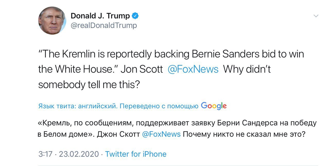329x166 pixels.
Task: Click the 23.02.2020 tweet date
Action: pyautogui.click(x=79, y=154)
